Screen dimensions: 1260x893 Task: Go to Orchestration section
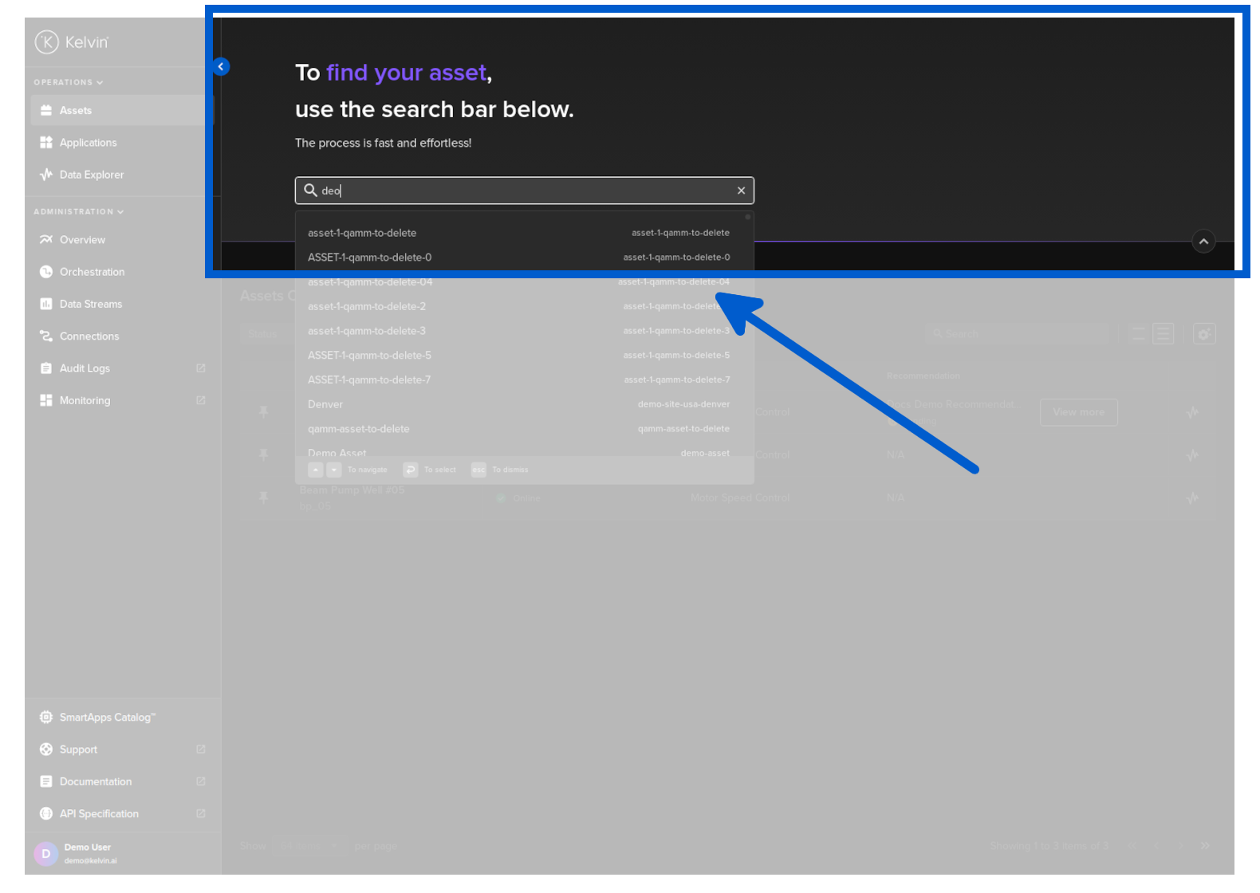click(x=92, y=272)
